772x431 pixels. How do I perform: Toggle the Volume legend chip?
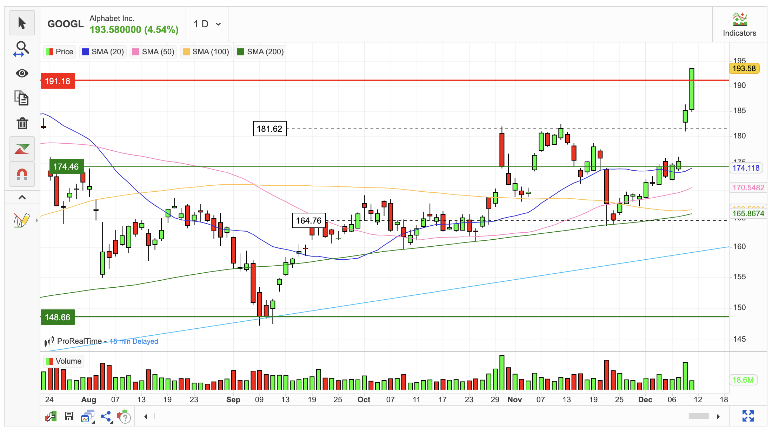click(64, 361)
